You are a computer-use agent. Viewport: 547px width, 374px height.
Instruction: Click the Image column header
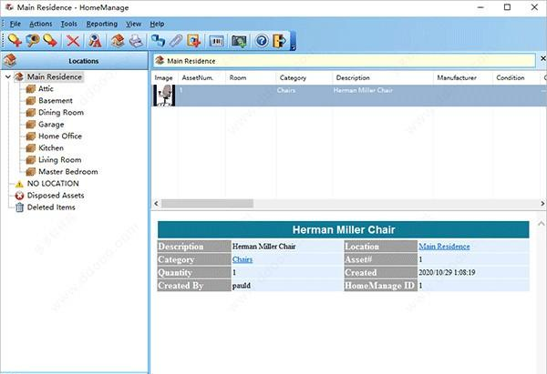[x=163, y=77]
